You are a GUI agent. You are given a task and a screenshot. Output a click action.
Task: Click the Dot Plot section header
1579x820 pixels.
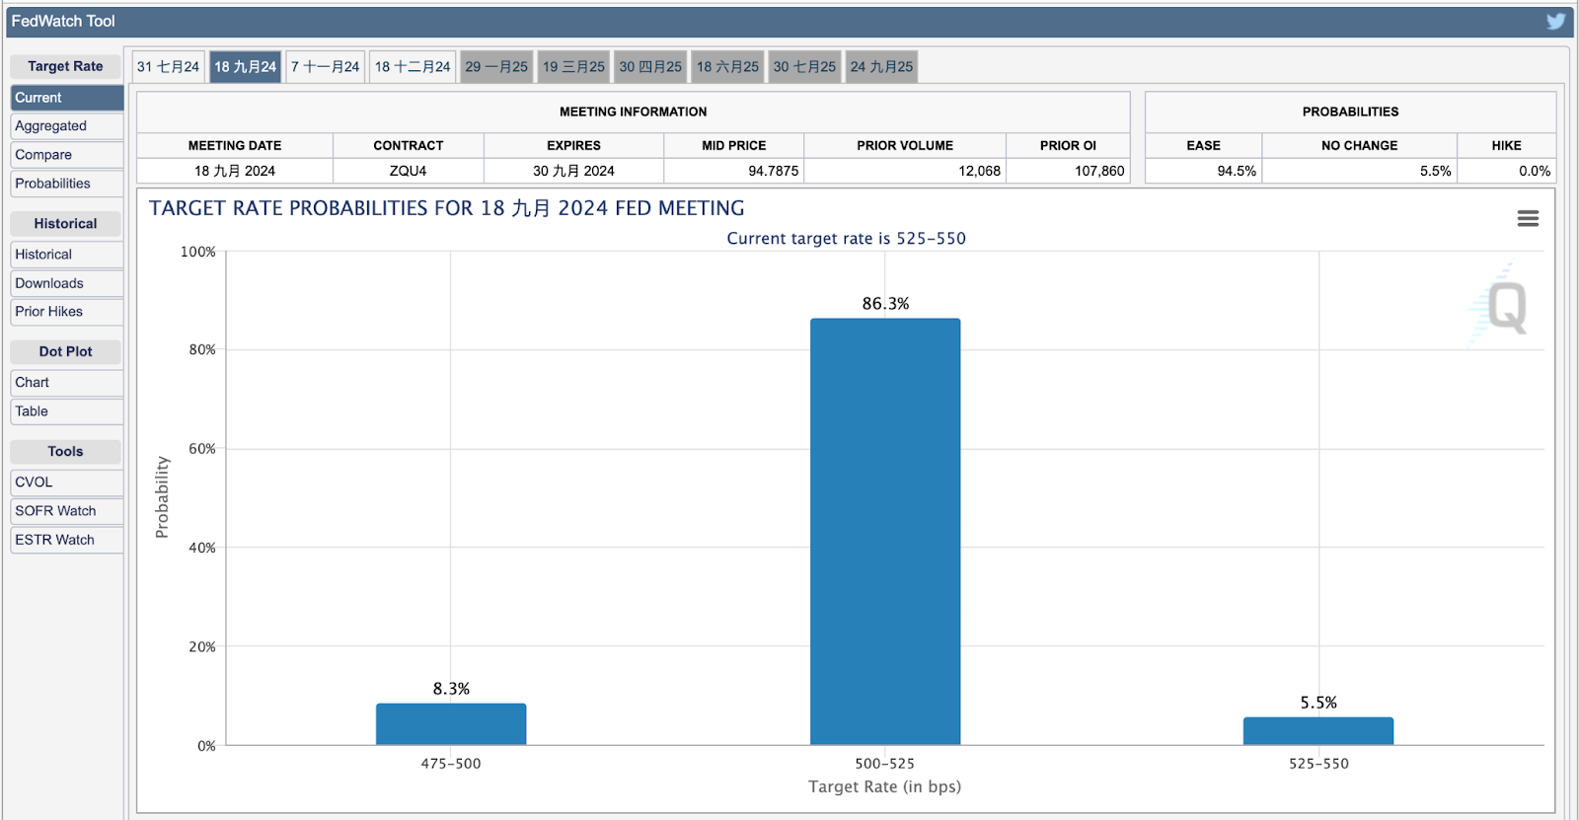click(x=65, y=351)
